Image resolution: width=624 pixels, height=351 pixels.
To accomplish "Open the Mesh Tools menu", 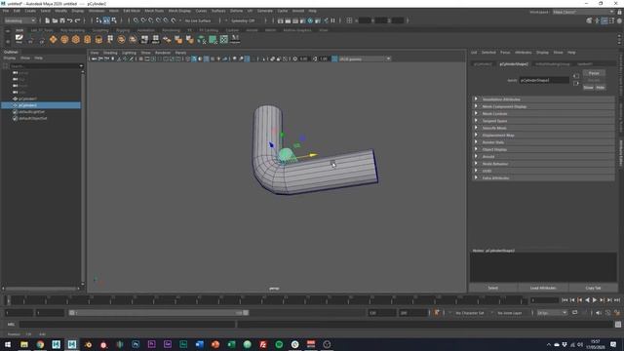I will coord(154,11).
